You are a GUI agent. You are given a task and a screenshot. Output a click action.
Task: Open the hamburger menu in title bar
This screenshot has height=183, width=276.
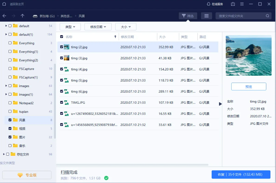click(x=242, y=4)
